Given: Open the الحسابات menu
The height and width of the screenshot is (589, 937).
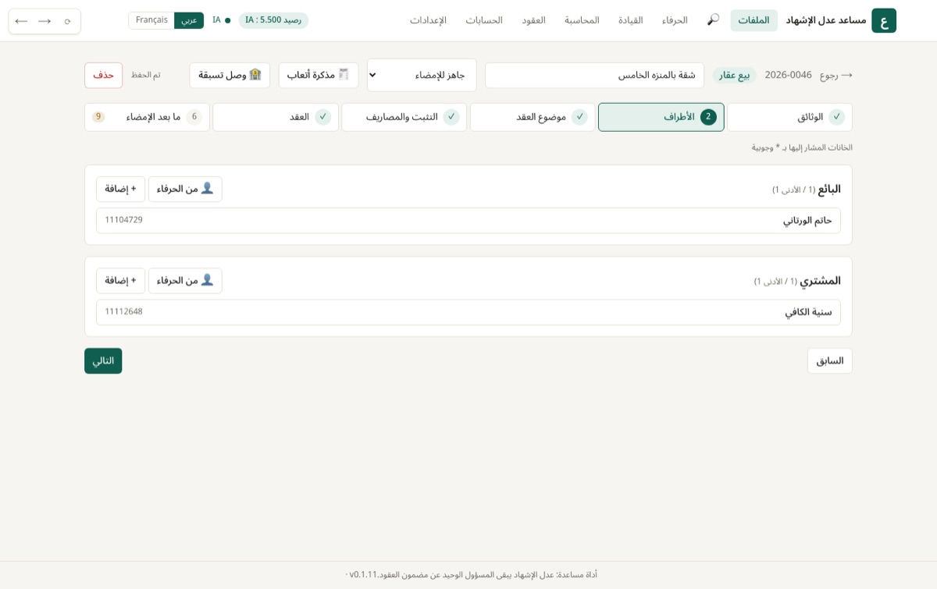Looking at the screenshot, I should (x=484, y=20).
